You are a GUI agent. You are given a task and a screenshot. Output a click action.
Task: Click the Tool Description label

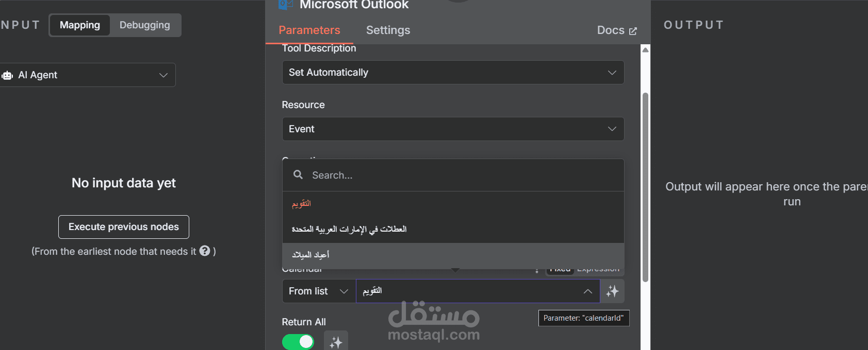[x=319, y=48]
